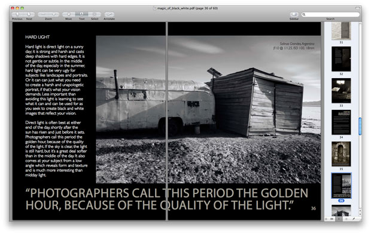Show annotations list via pencil icon
This screenshot has height=234, width=371.
pos(354,219)
